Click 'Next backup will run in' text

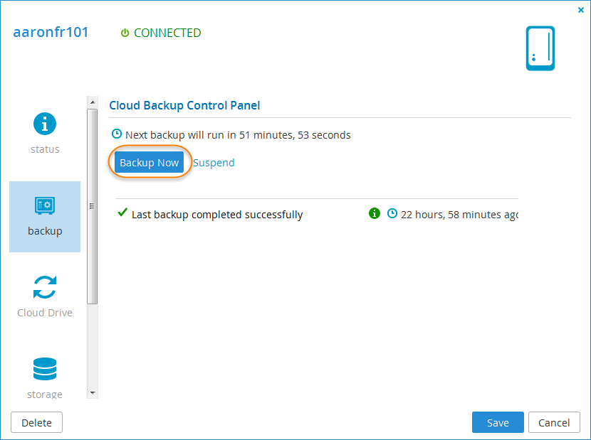181,135
